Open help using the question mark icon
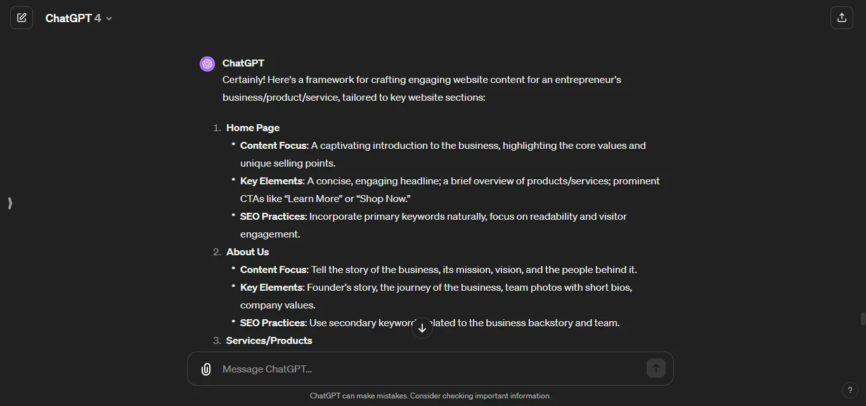866x406 pixels. coord(850,390)
